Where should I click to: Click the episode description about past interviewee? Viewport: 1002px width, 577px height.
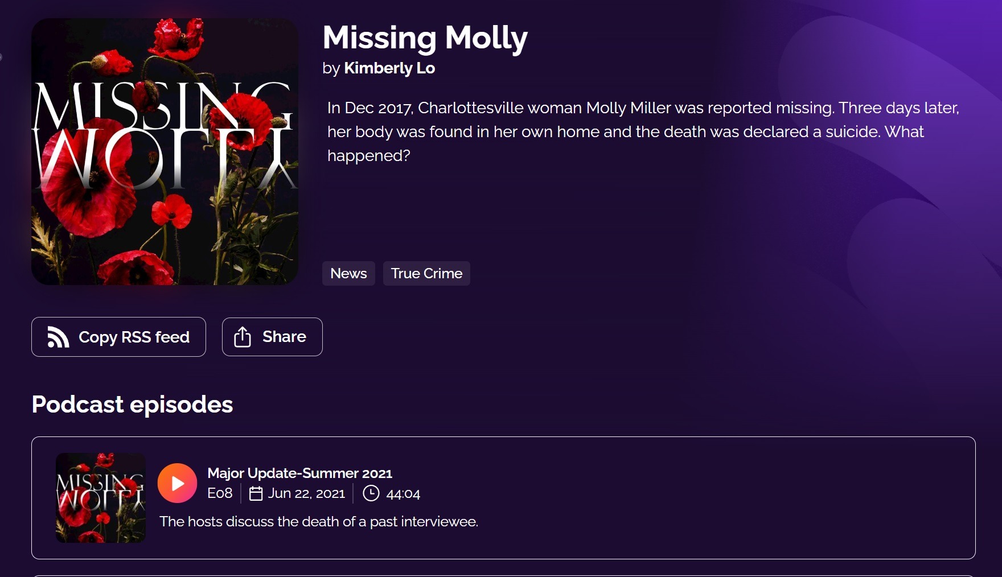(318, 522)
